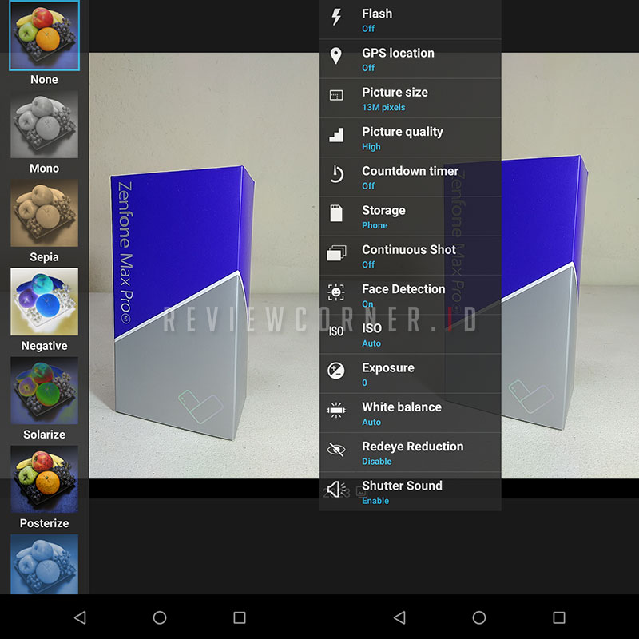Viewport: 639px width, 639px height.
Task: Pick the Solarize effect fruit thumbnail
Action: [x=44, y=390]
